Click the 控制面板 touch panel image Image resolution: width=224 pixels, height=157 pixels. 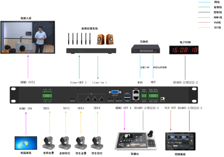(180, 141)
